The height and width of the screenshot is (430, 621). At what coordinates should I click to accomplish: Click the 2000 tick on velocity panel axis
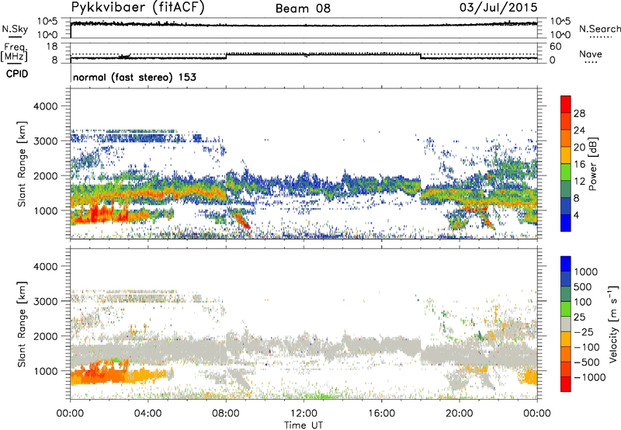pyautogui.click(x=45, y=336)
